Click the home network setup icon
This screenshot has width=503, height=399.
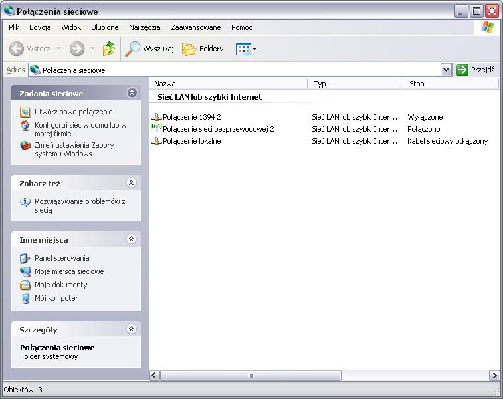click(25, 126)
